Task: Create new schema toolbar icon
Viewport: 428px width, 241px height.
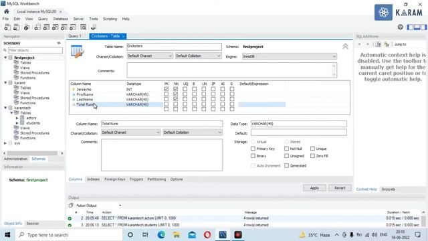Action: (x=37, y=27)
